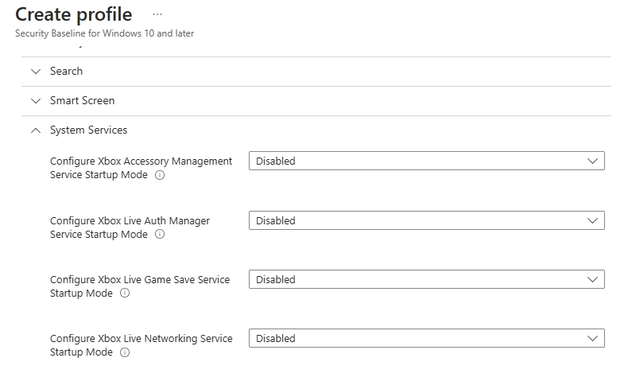Open Xbox Live Auth Manager Startup Mode dropdown

(x=426, y=220)
